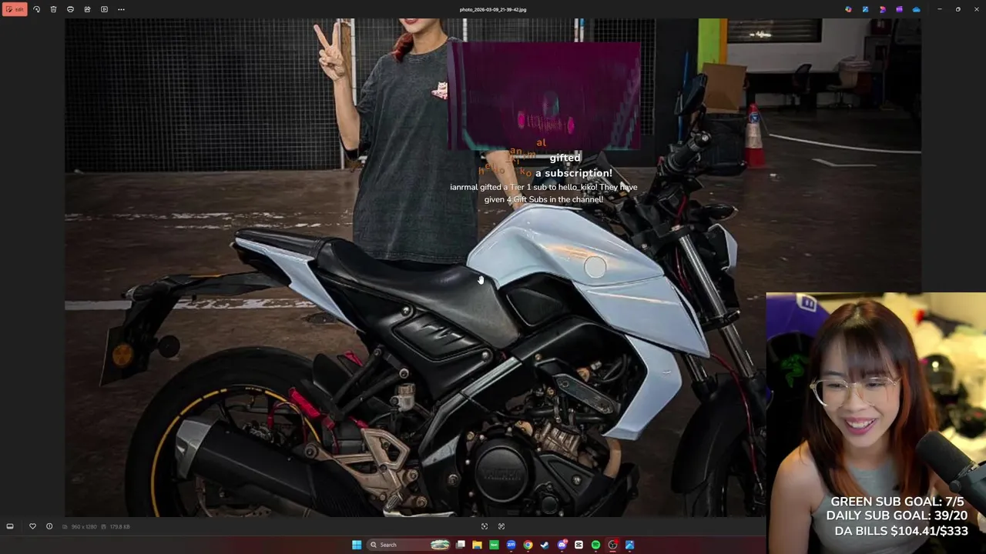Toggle the filmstrip view icon at bottom left

pyautogui.click(x=10, y=526)
